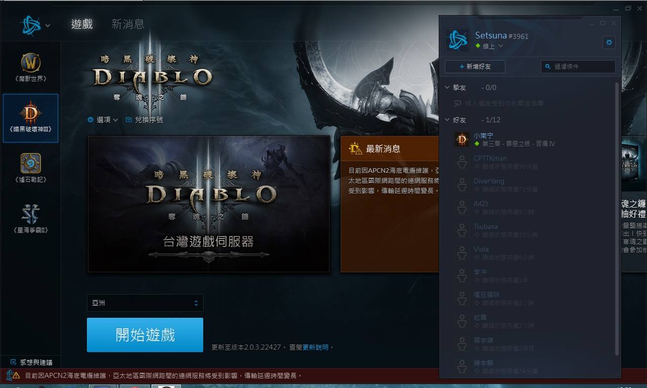Click the 台灣遊戲伺服器 Diablo banner
The image size is (647, 388).
(x=209, y=204)
